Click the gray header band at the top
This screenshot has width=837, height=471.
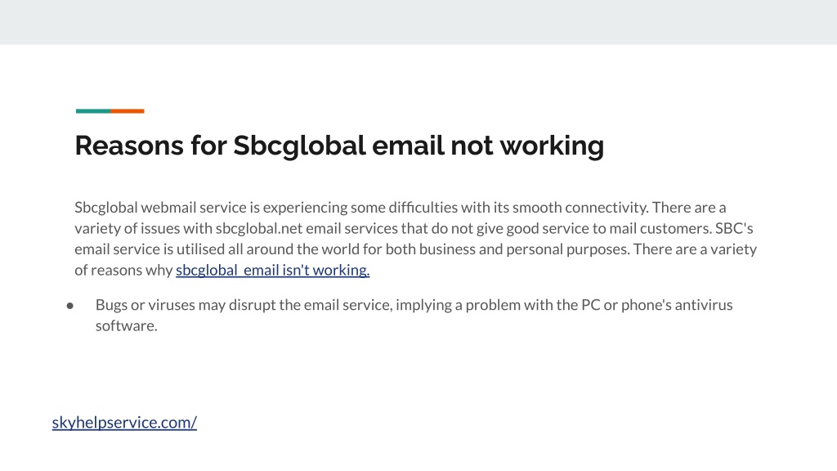[x=418, y=22]
